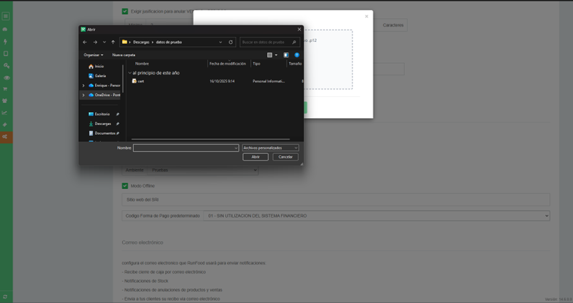573x303 pixels.
Task: Open the chart reports sidebar icon
Action: tap(5, 113)
